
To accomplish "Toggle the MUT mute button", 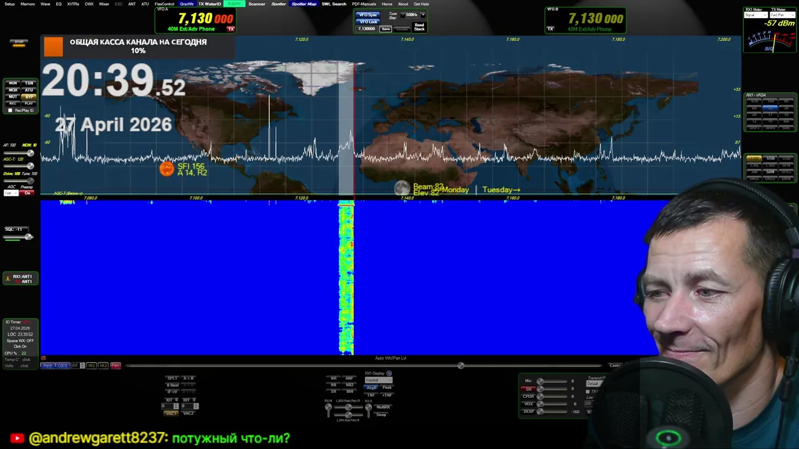I will coord(12,97).
